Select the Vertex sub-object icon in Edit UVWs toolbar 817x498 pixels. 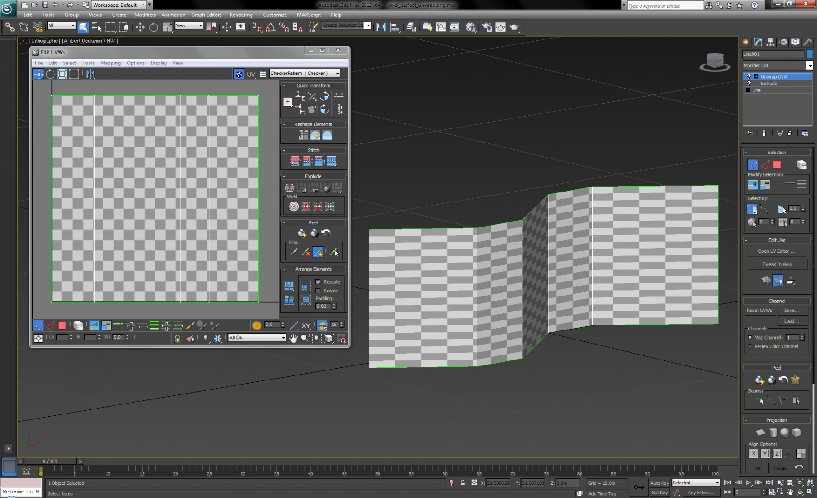(38, 325)
